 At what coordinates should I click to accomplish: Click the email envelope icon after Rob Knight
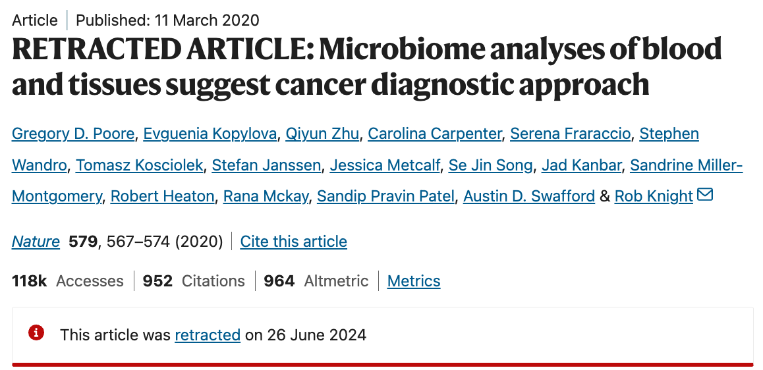[705, 195]
